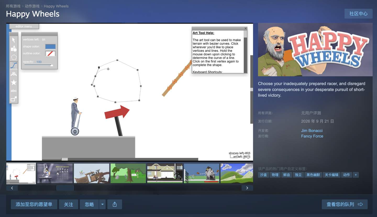Select the joint tool icon
Image resolution: width=377 pixels, height=217 pixels.
tap(14, 74)
